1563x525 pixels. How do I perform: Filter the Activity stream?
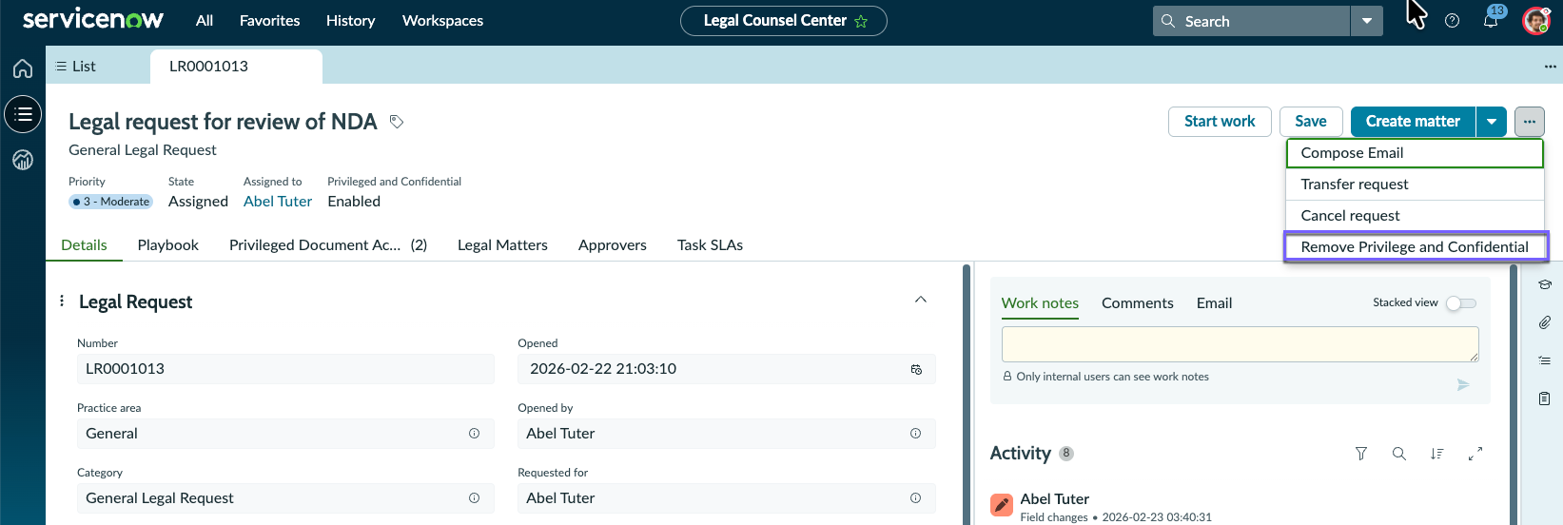[x=1361, y=454]
